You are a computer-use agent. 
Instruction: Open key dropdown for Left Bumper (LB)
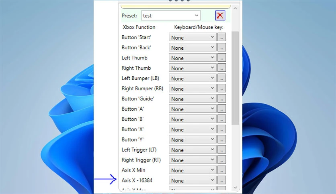tap(193, 79)
